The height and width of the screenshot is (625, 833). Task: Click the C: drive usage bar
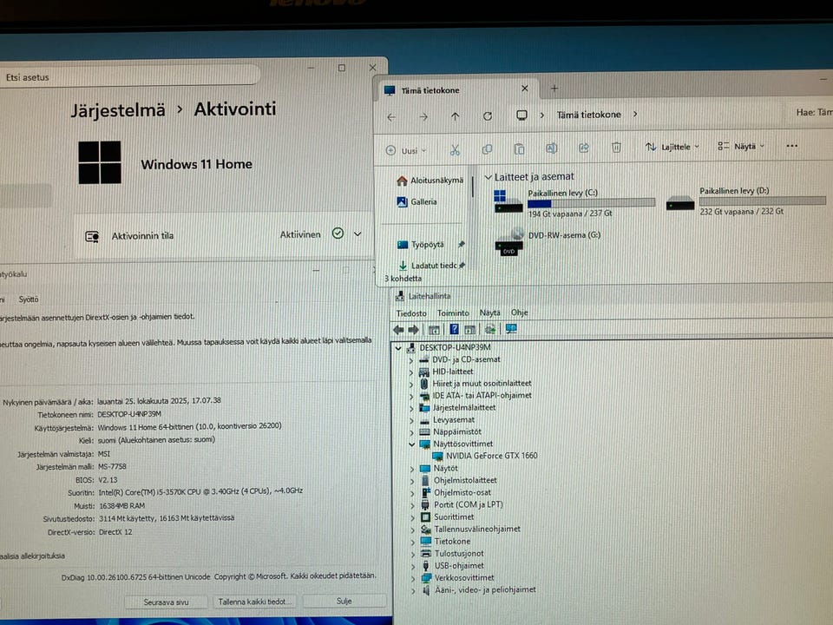591,202
